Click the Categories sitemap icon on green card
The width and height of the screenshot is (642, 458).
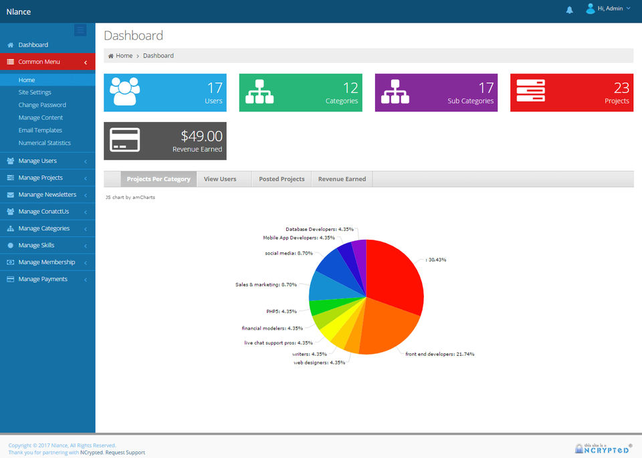coord(259,91)
